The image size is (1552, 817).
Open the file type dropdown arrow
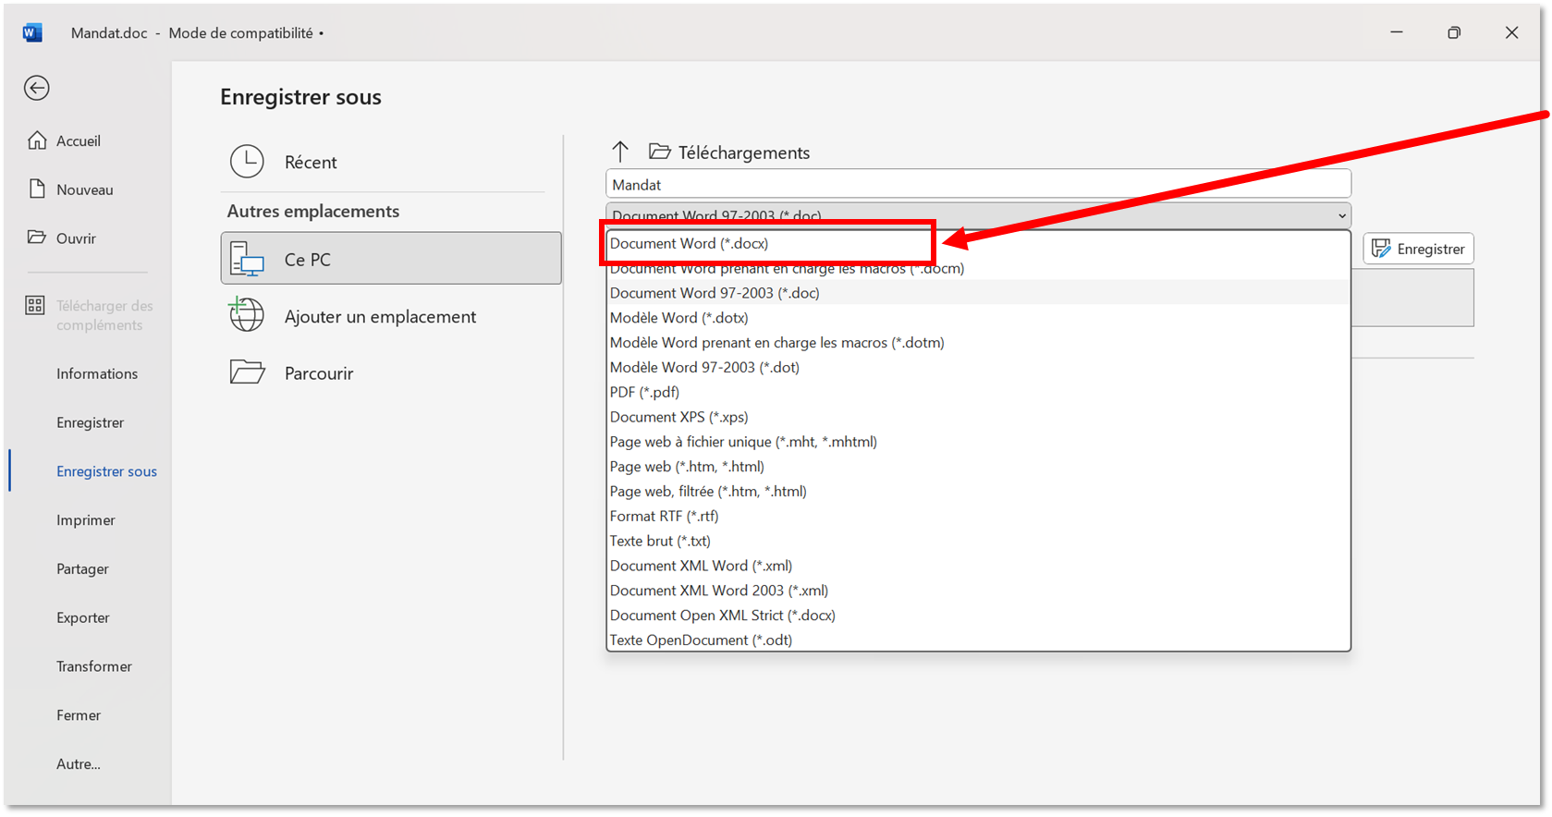[1341, 216]
